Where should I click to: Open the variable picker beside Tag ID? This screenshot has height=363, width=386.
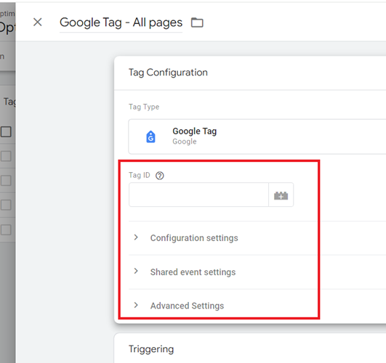(281, 195)
